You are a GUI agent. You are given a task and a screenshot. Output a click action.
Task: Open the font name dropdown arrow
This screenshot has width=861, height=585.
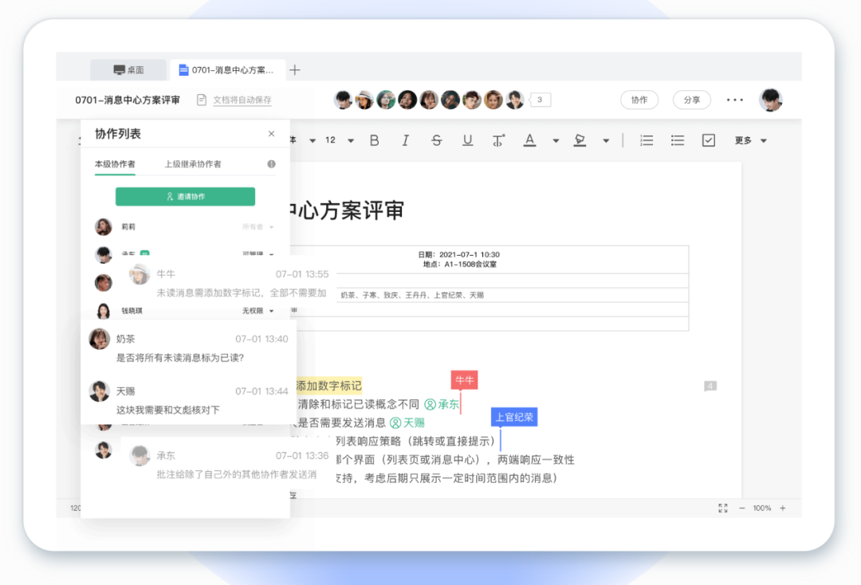[313, 141]
